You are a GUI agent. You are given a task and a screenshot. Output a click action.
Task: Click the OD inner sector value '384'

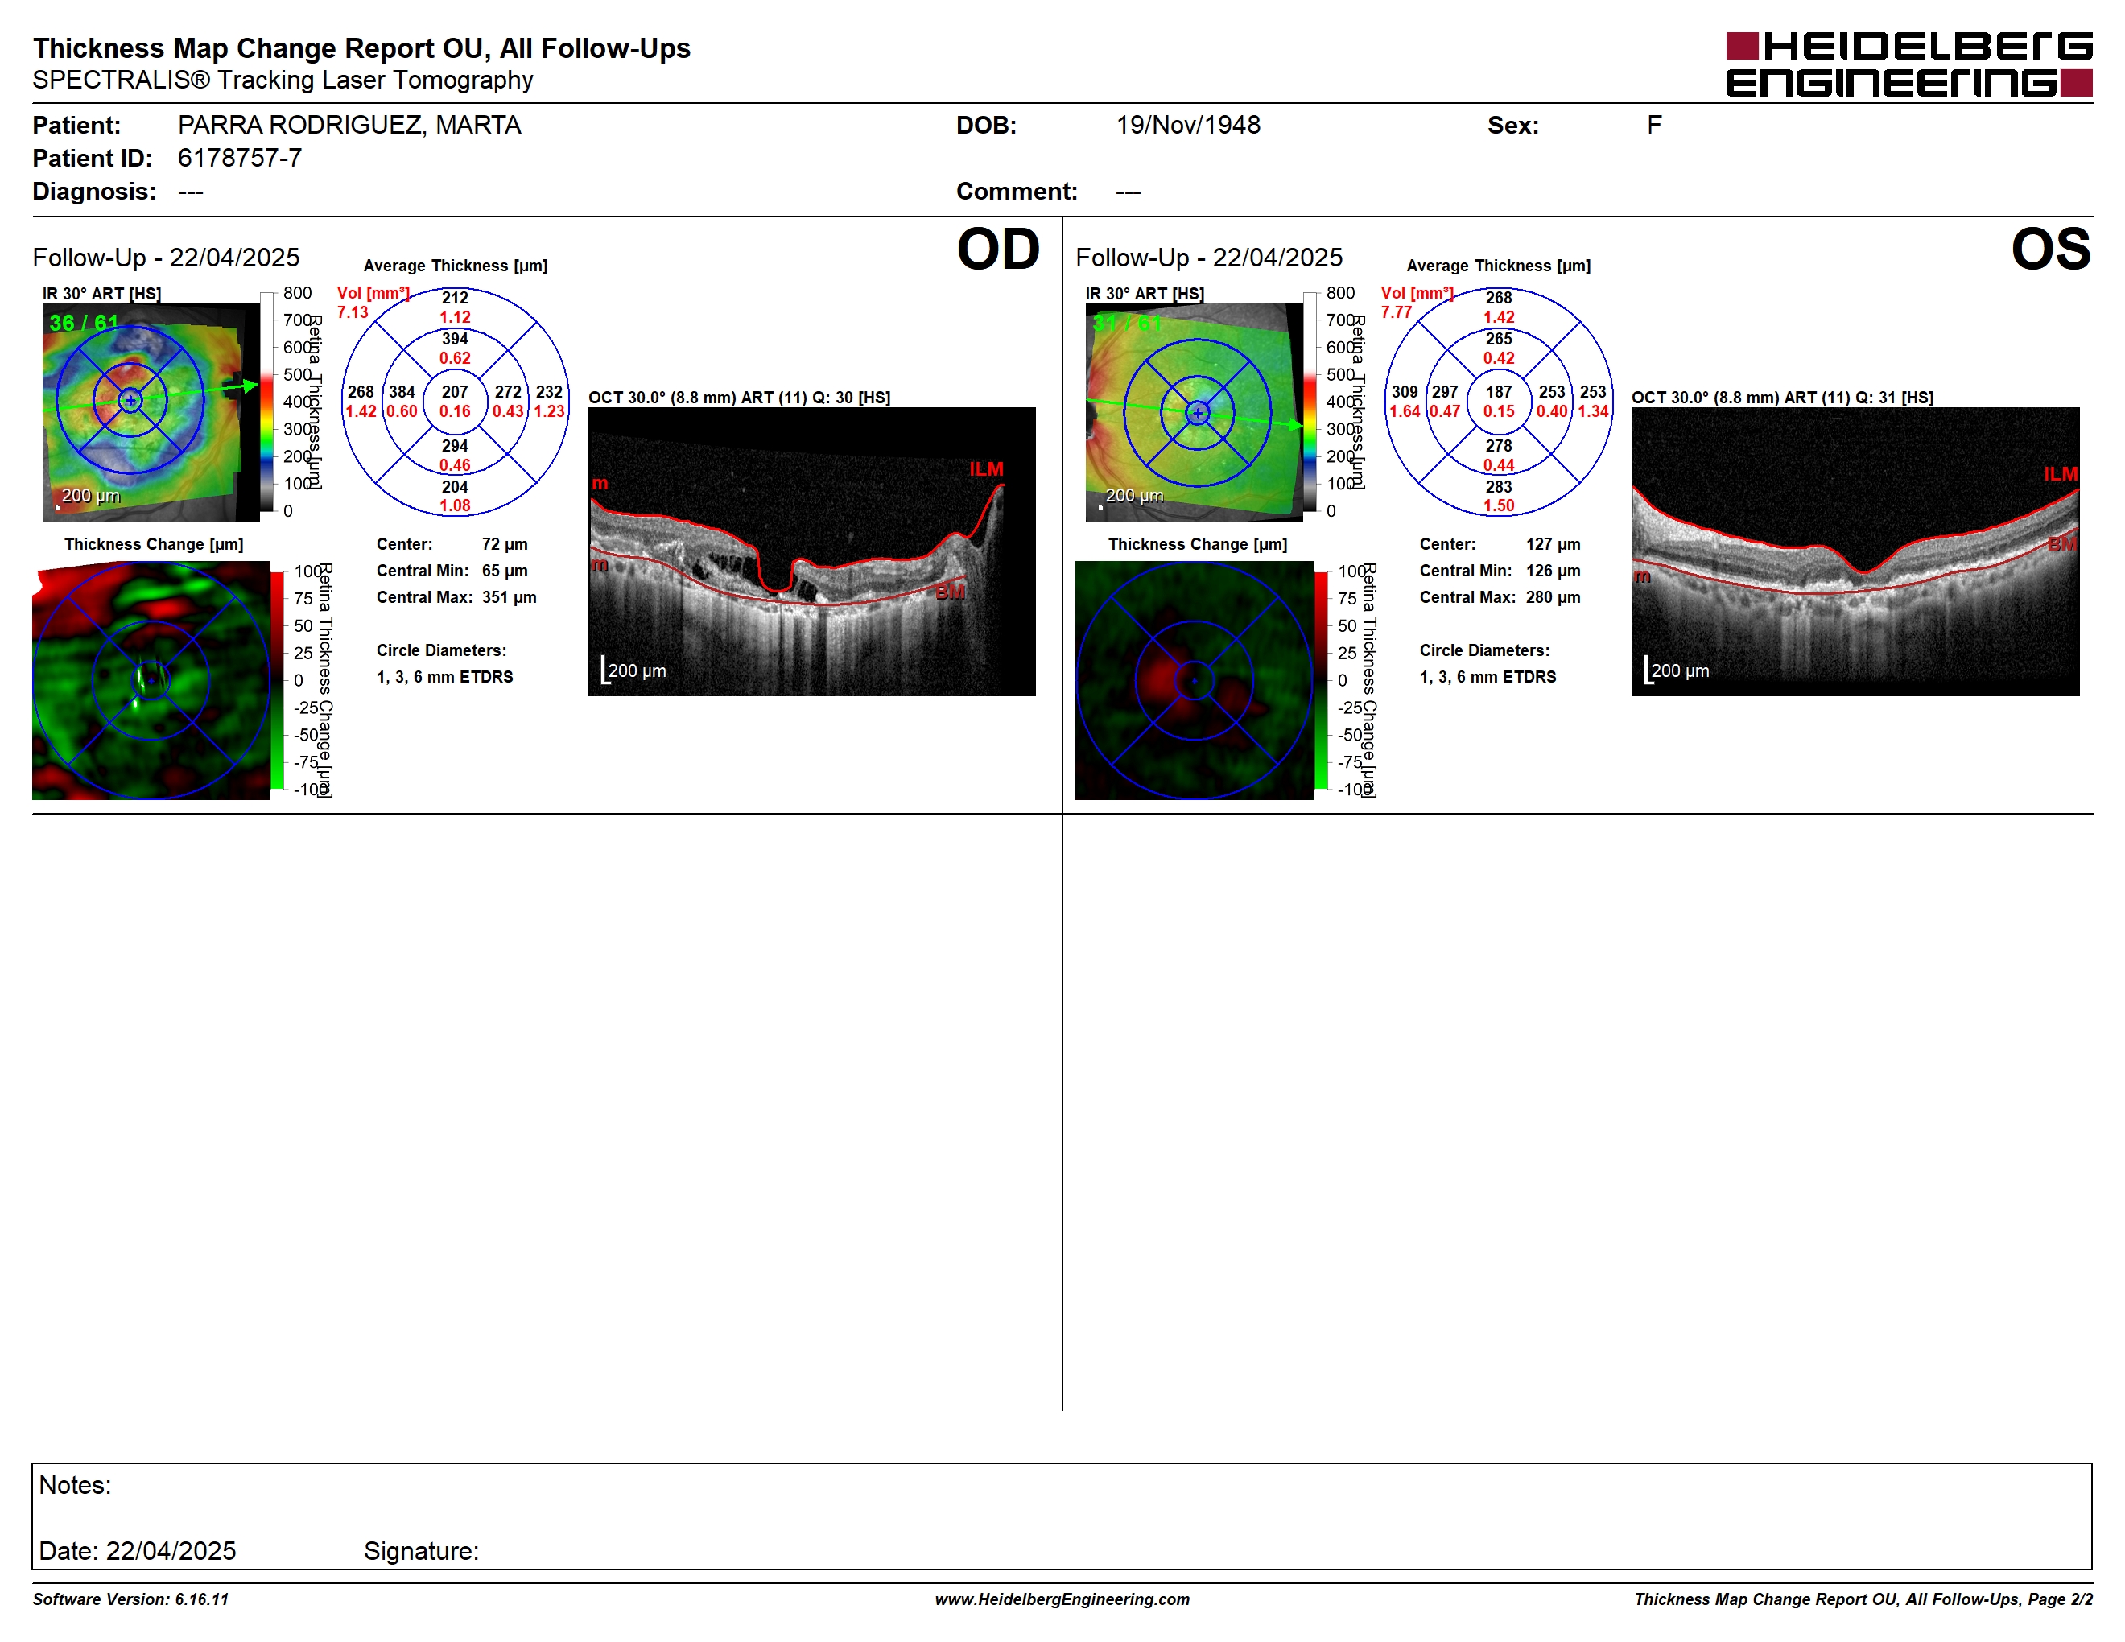point(402,392)
